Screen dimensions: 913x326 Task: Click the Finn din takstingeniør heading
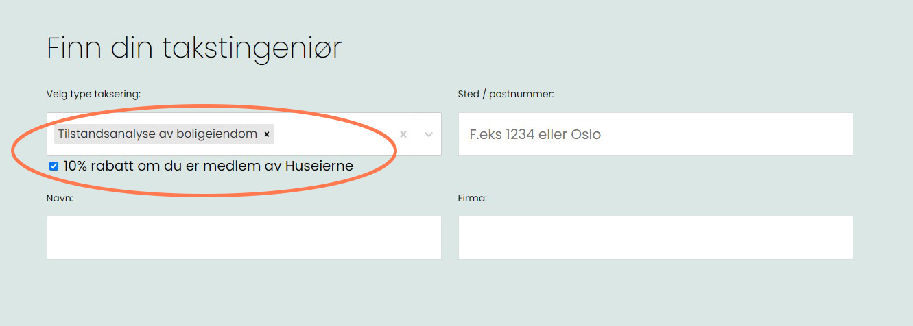(193, 48)
